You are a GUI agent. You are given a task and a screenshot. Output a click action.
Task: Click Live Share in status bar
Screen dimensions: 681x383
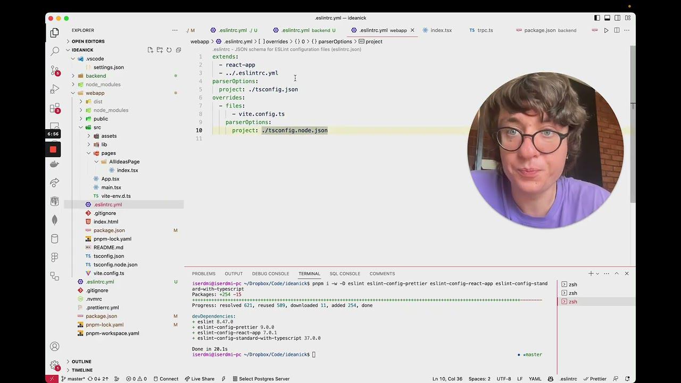(x=200, y=379)
